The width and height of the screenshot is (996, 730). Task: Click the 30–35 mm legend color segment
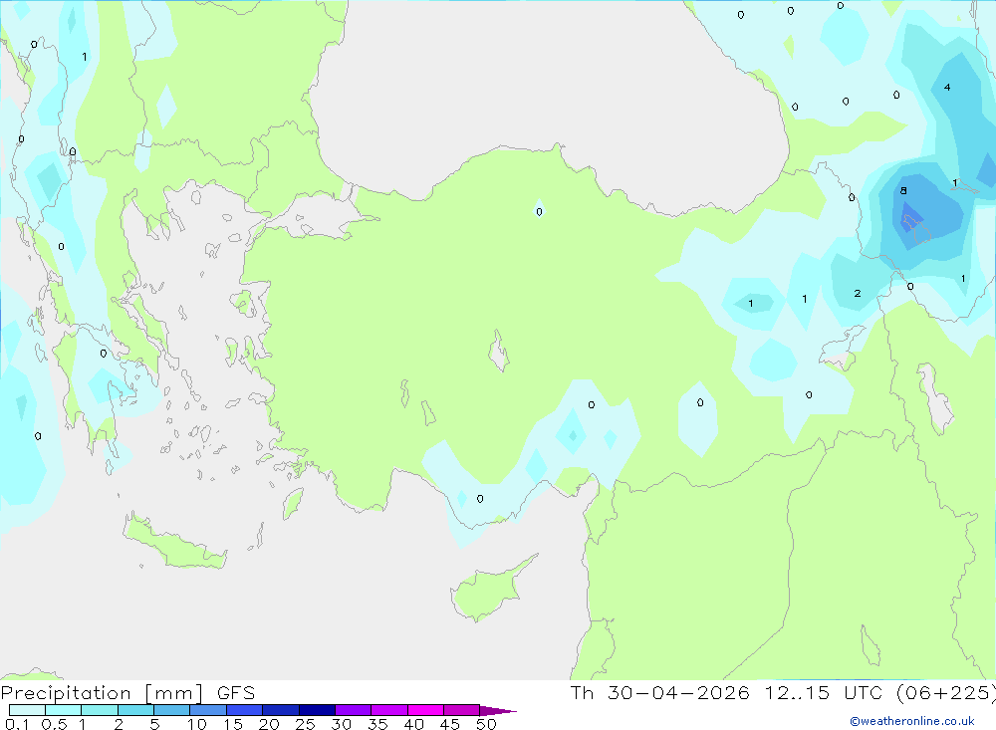coord(353,710)
